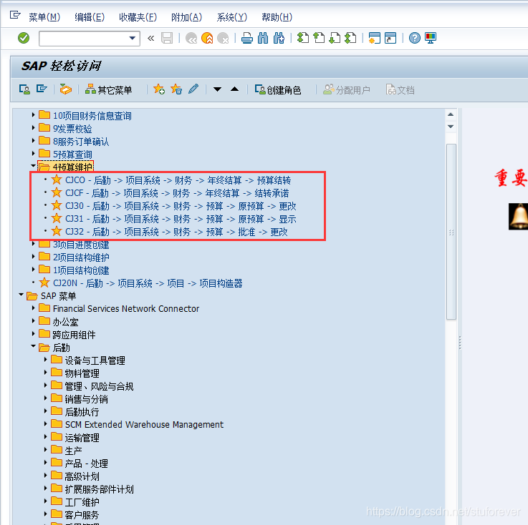
Task: Click the orange Exit (log off) icon
Action: pos(207,38)
